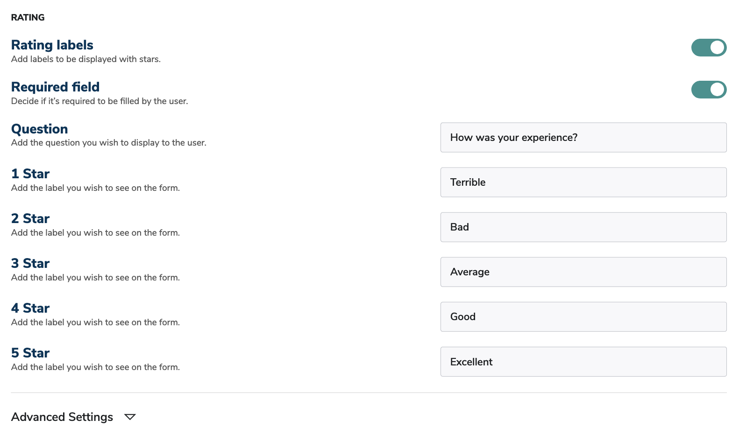Click the "5 Star" setting title
This screenshot has width=732, height=434.
(30, 353)
